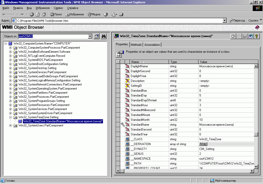The height and width of the screenshot is (184, 263).
Task: Click the __CLASS system property icon
Action: pos(127,139)
